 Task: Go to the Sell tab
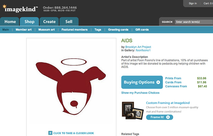[69, 21]
